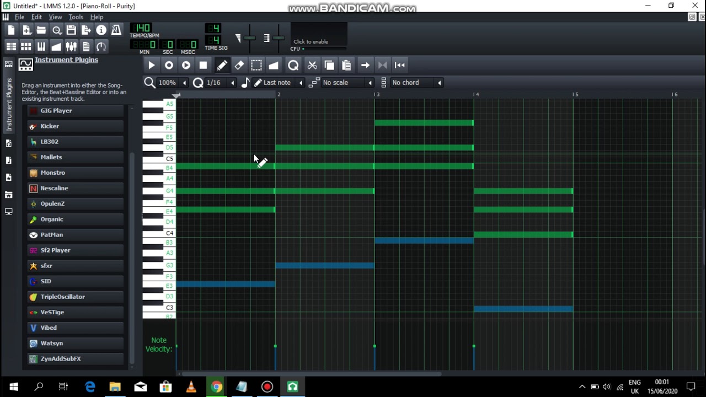Open Google Chrome from the taskbar

point(216,387)
